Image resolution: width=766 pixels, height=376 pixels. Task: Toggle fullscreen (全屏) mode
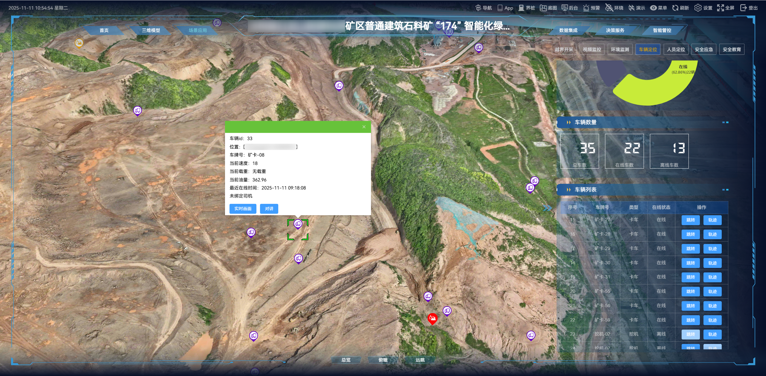721,8
